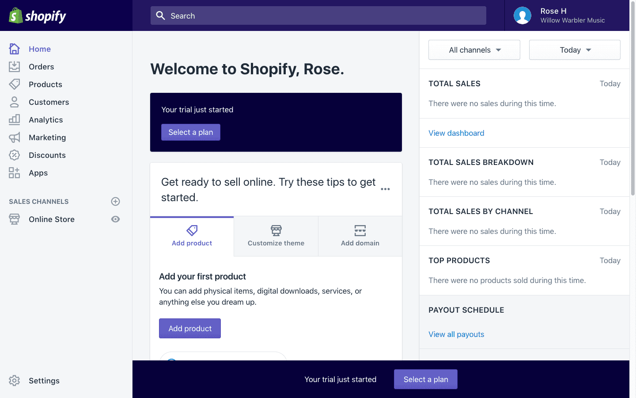Click the Add product tag icon in tab
The image size is (636, 398).
(x=192, y=230)
